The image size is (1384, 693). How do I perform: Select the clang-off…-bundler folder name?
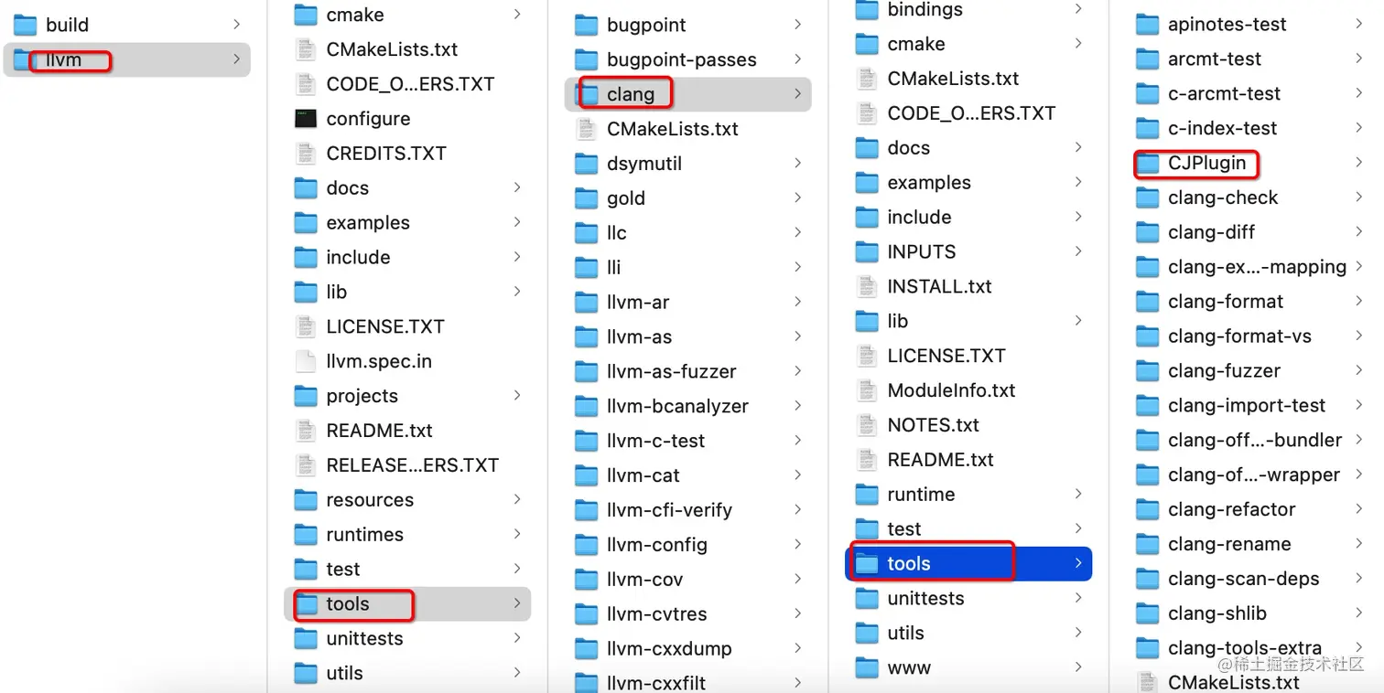point(1255,440)
